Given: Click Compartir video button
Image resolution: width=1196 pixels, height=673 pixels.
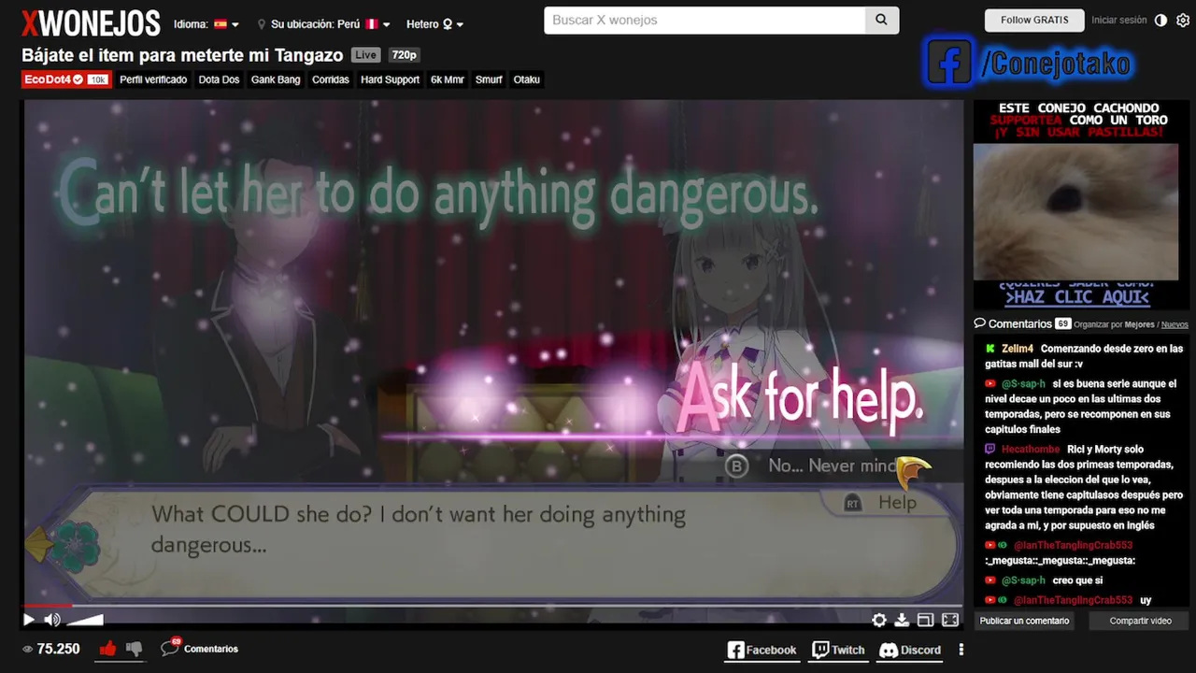Looking at the screenshot, I should tap(1140, 621).
